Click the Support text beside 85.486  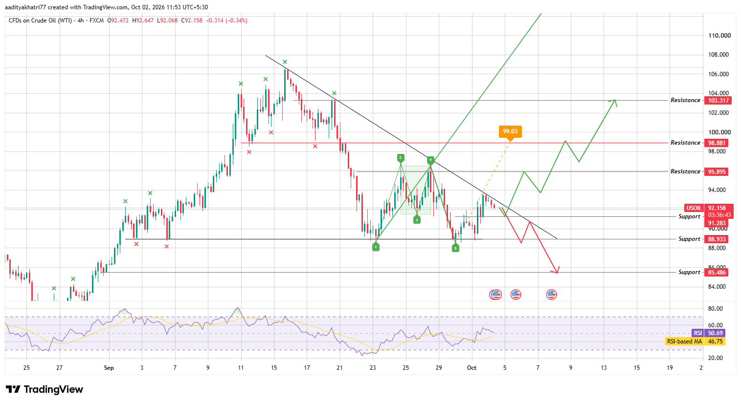tap(689, 272)
